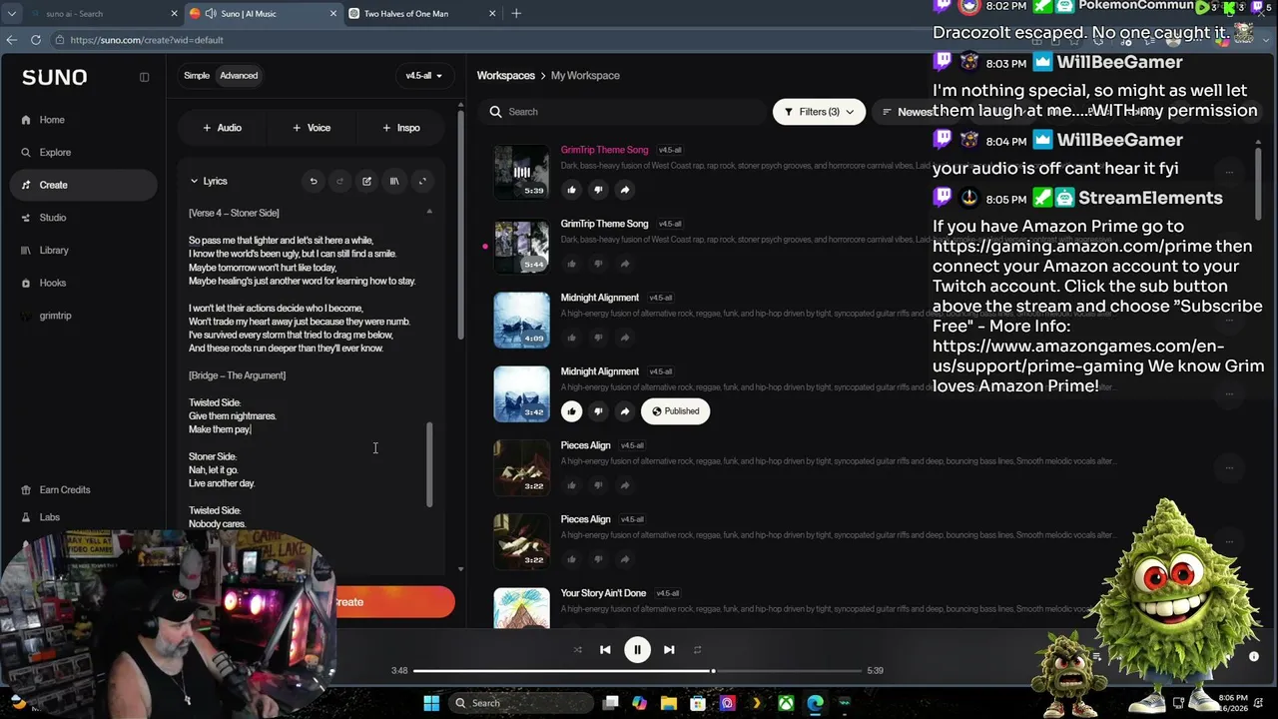This screenshot has height=719, width=1278.
Task: Open the Filters (3) dropdown
Action: (819, 112)
